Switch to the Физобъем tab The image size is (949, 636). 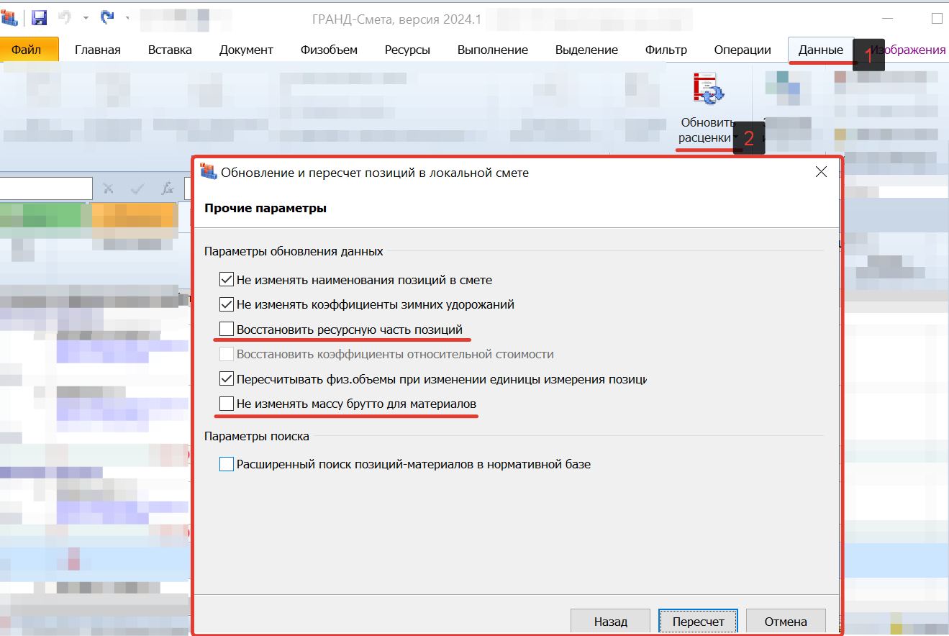[329, 50]
